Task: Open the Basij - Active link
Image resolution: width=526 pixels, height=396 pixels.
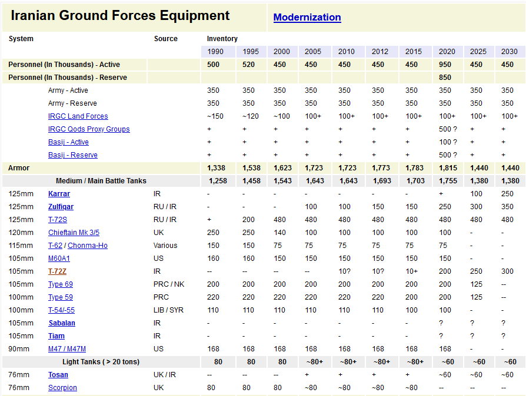Action: 68,142
